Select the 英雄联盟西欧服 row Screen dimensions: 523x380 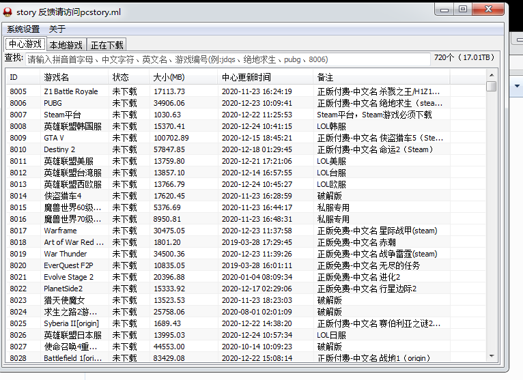246,184
